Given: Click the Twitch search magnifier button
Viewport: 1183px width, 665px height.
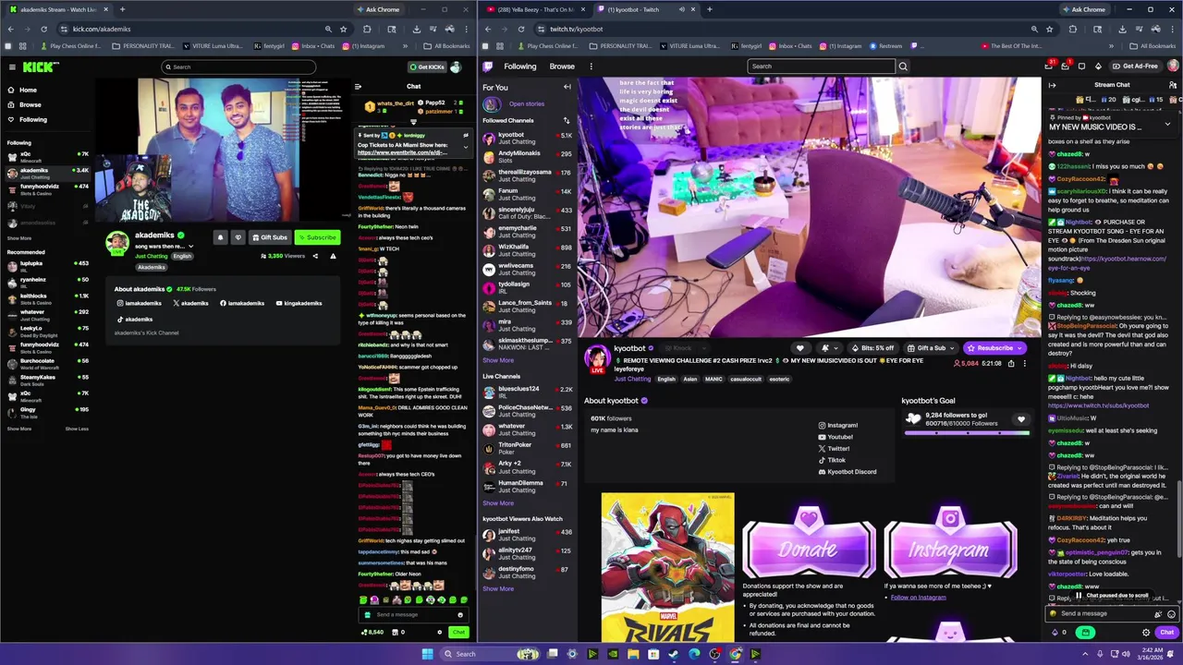Looking at the screenshot, I should click(x=903, y=66).
